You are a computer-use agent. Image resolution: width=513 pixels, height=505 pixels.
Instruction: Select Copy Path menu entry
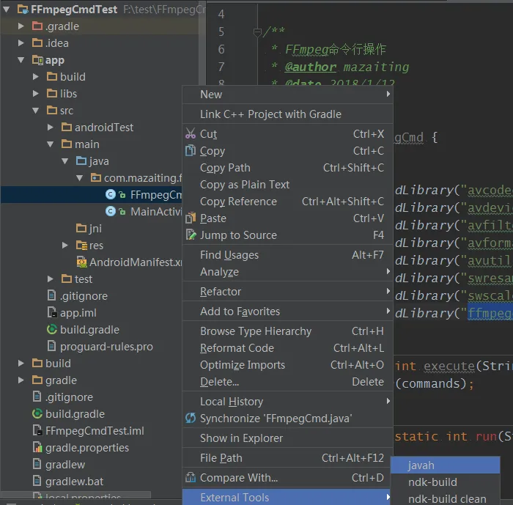[x=287, y=168]
